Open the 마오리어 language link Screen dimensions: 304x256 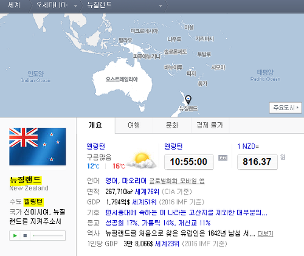point(134,181)
